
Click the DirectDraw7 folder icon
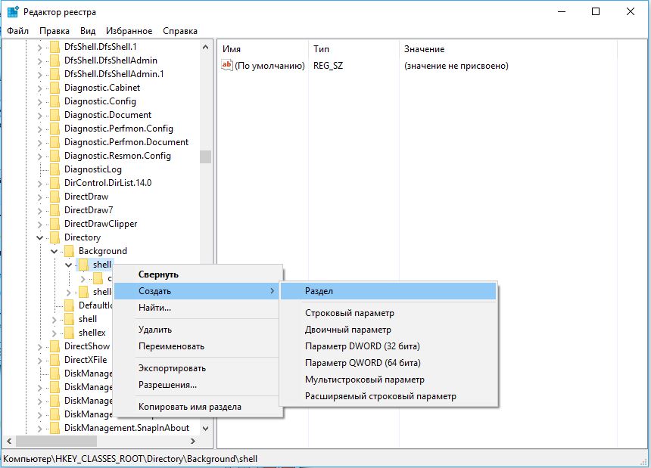click(55, 210)
